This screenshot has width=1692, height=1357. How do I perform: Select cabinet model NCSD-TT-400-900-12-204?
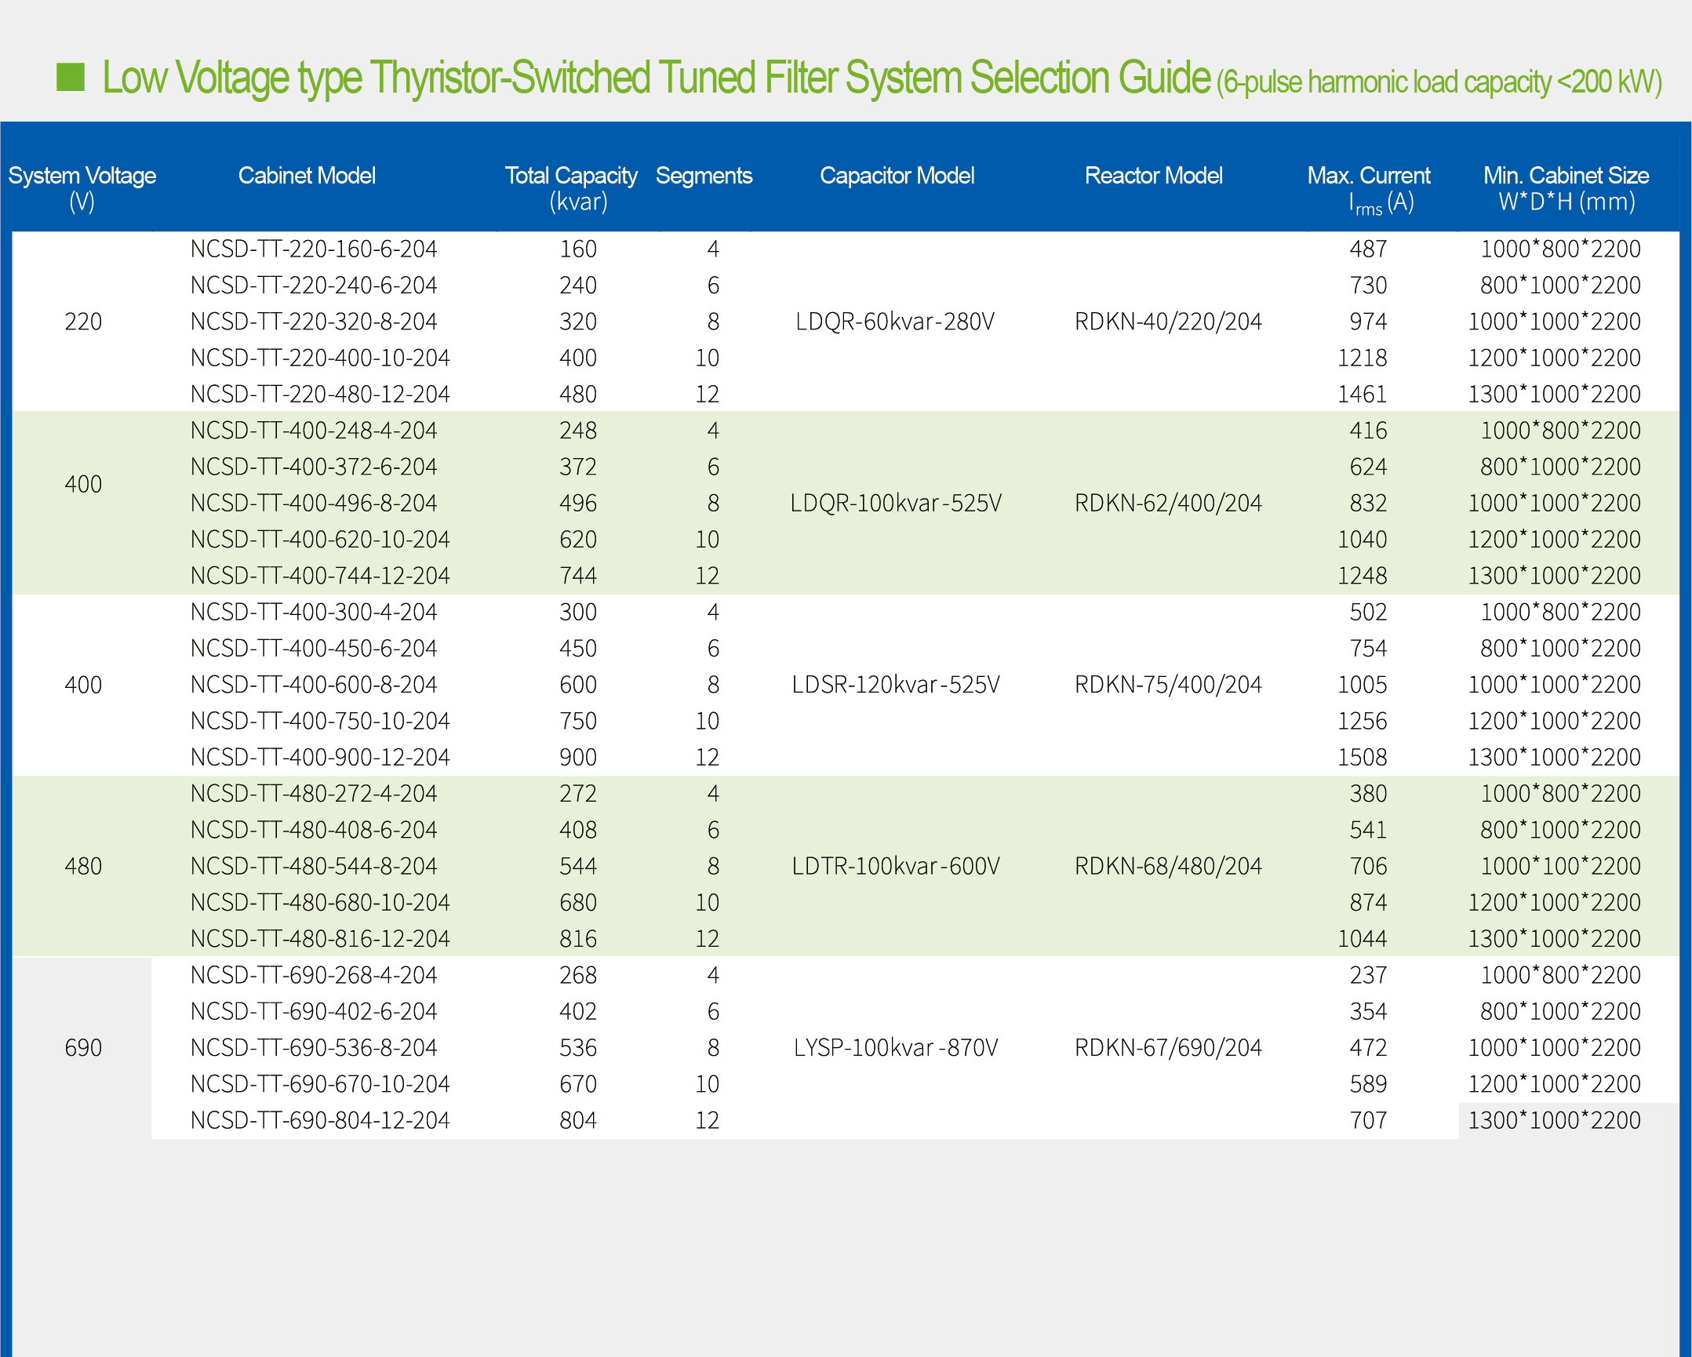pos(319,758)
